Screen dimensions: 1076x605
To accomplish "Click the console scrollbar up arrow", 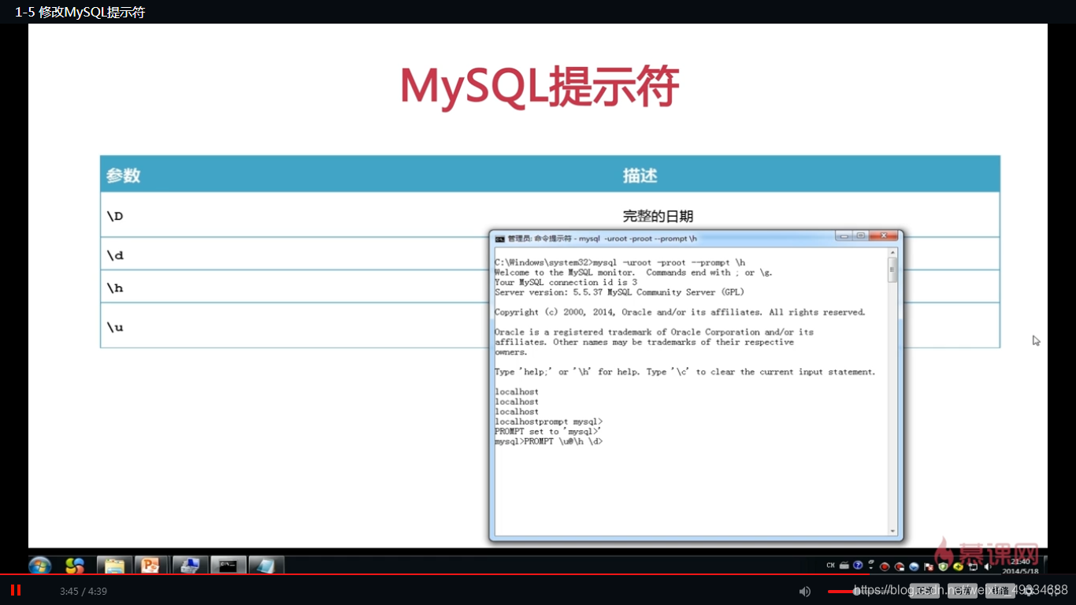I will click(x=892, y=253).
